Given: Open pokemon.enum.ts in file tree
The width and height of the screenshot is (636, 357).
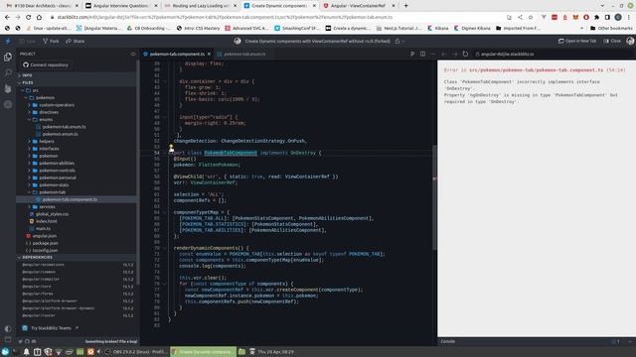Looking at the screenshot, I should tap(57, 134).
